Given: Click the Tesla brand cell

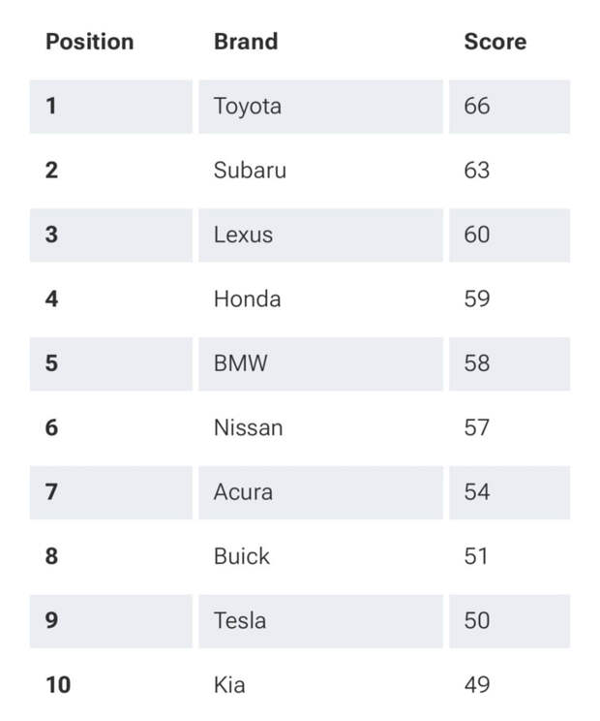Looking at the screenshot, I should tap(240, 620).
